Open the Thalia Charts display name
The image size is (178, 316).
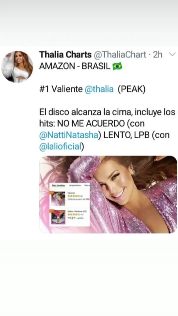[x=65, y=55]
